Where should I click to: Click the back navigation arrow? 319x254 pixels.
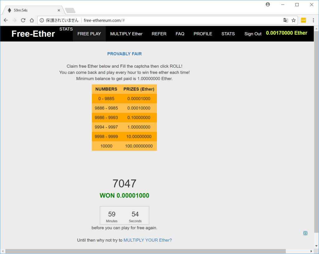6,20
